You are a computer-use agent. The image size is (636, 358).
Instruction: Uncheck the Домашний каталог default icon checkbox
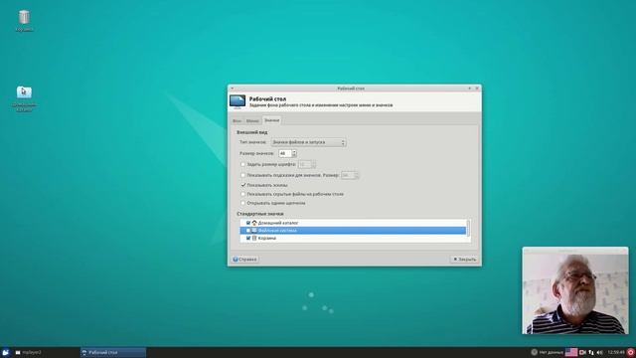point(248,223)
